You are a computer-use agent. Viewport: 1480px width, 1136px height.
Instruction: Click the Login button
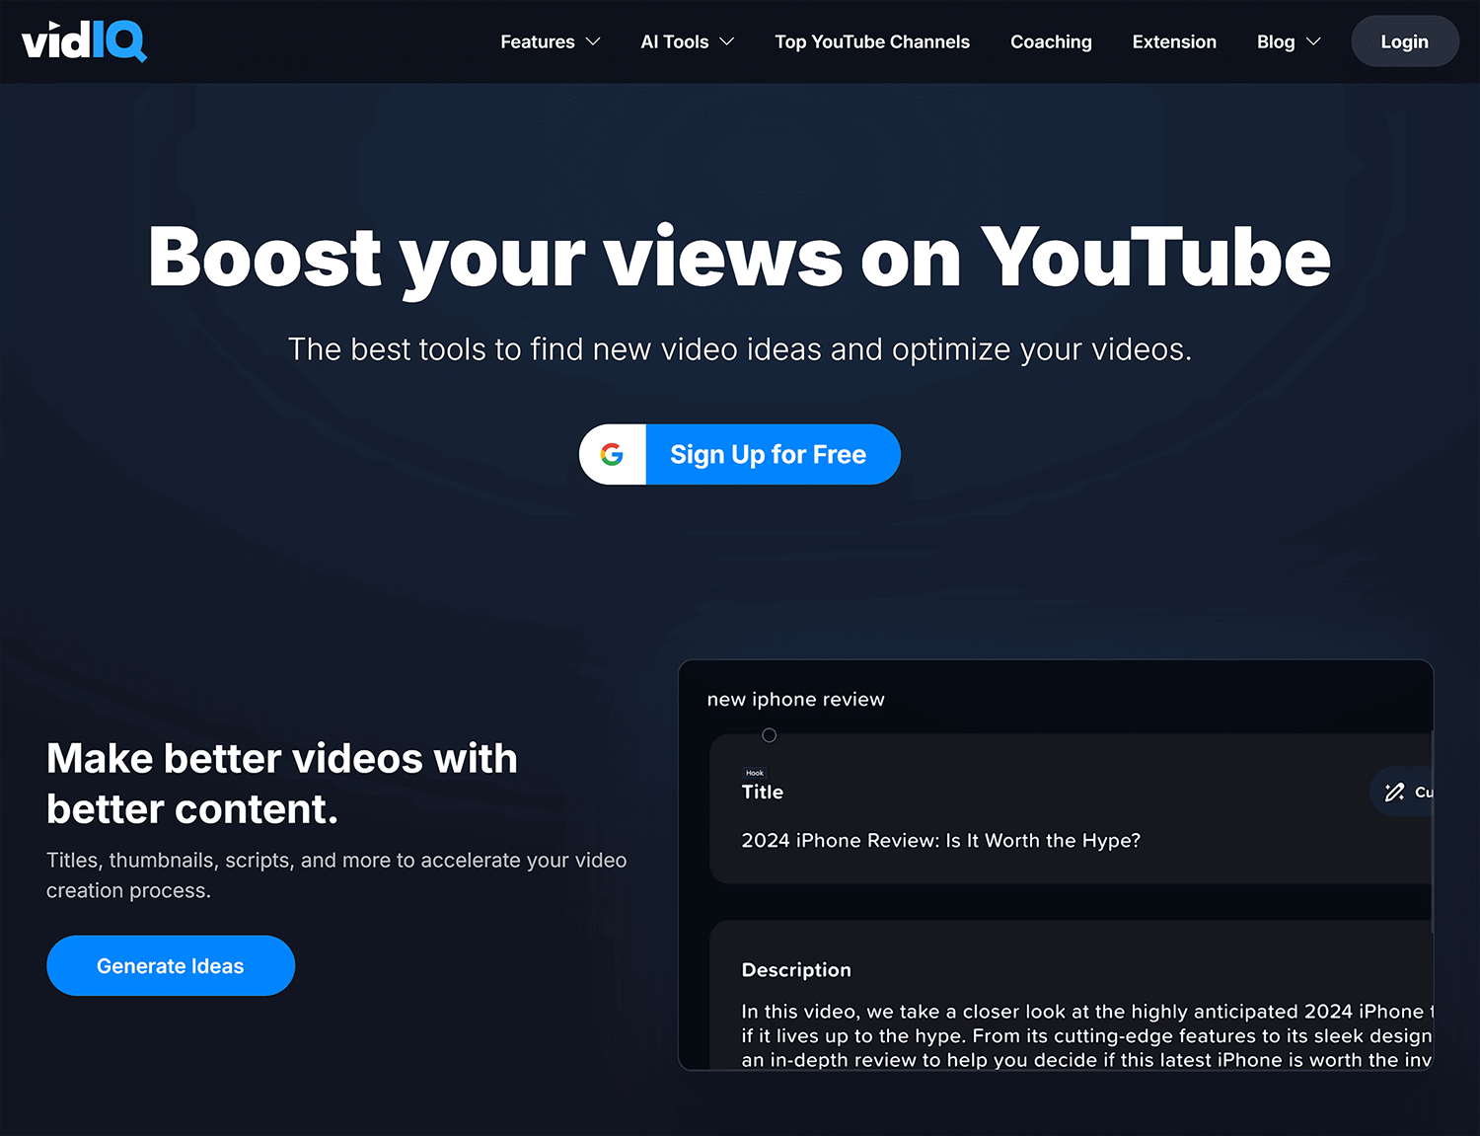(1405, 41)
